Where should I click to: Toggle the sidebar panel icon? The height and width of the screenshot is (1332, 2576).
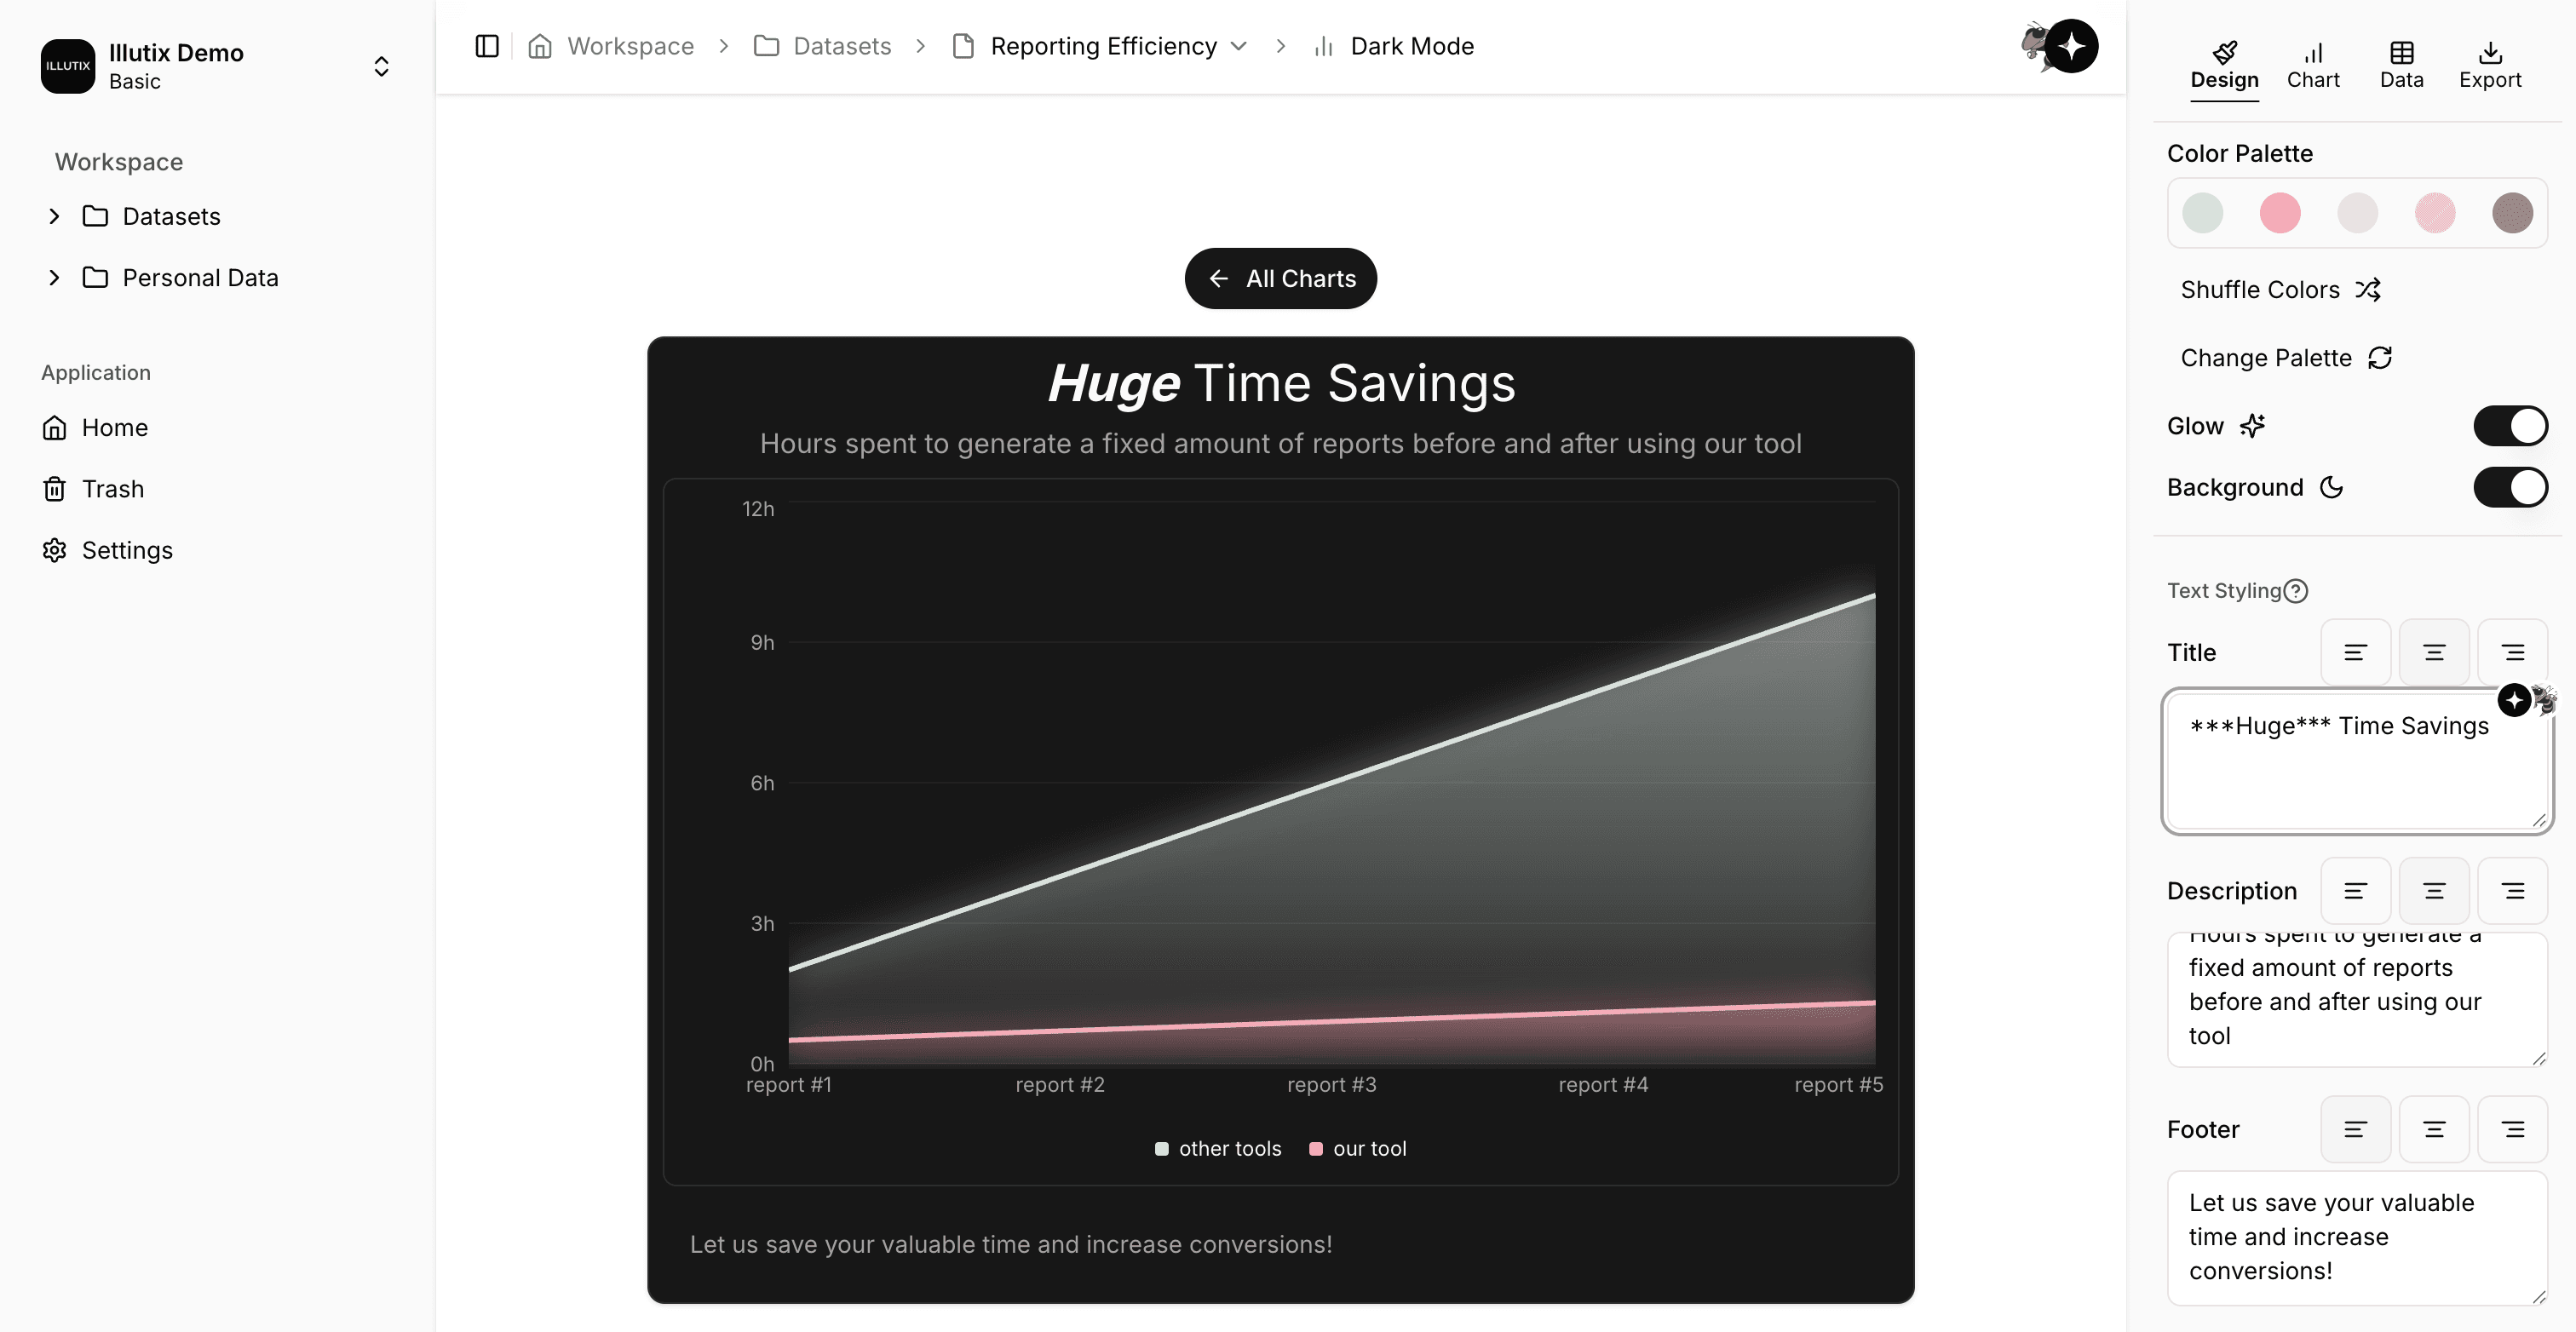[487, 46]
